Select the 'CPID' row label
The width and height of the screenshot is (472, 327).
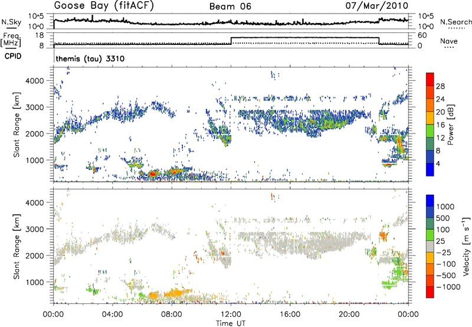pyautogui.click(x=13, y=56)
